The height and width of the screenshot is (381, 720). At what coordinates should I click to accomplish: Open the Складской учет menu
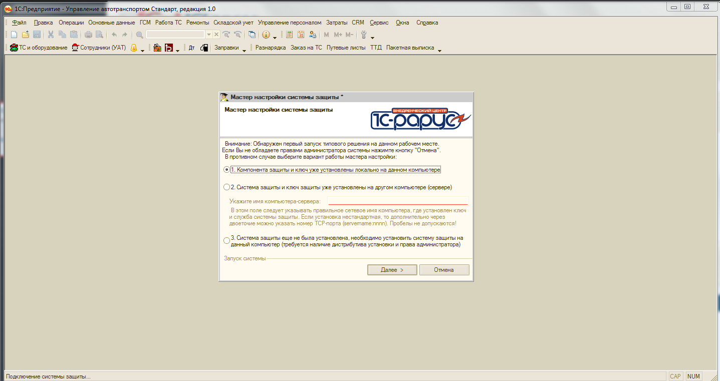point(233,23)
